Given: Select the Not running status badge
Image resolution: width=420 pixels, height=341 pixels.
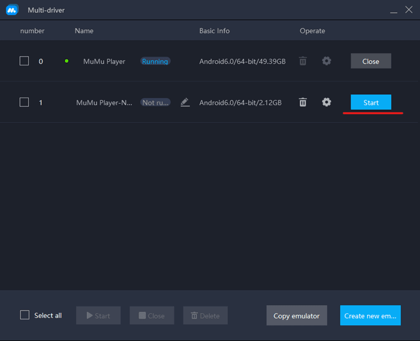Looking at the screenshot, I should click(156, 102).
